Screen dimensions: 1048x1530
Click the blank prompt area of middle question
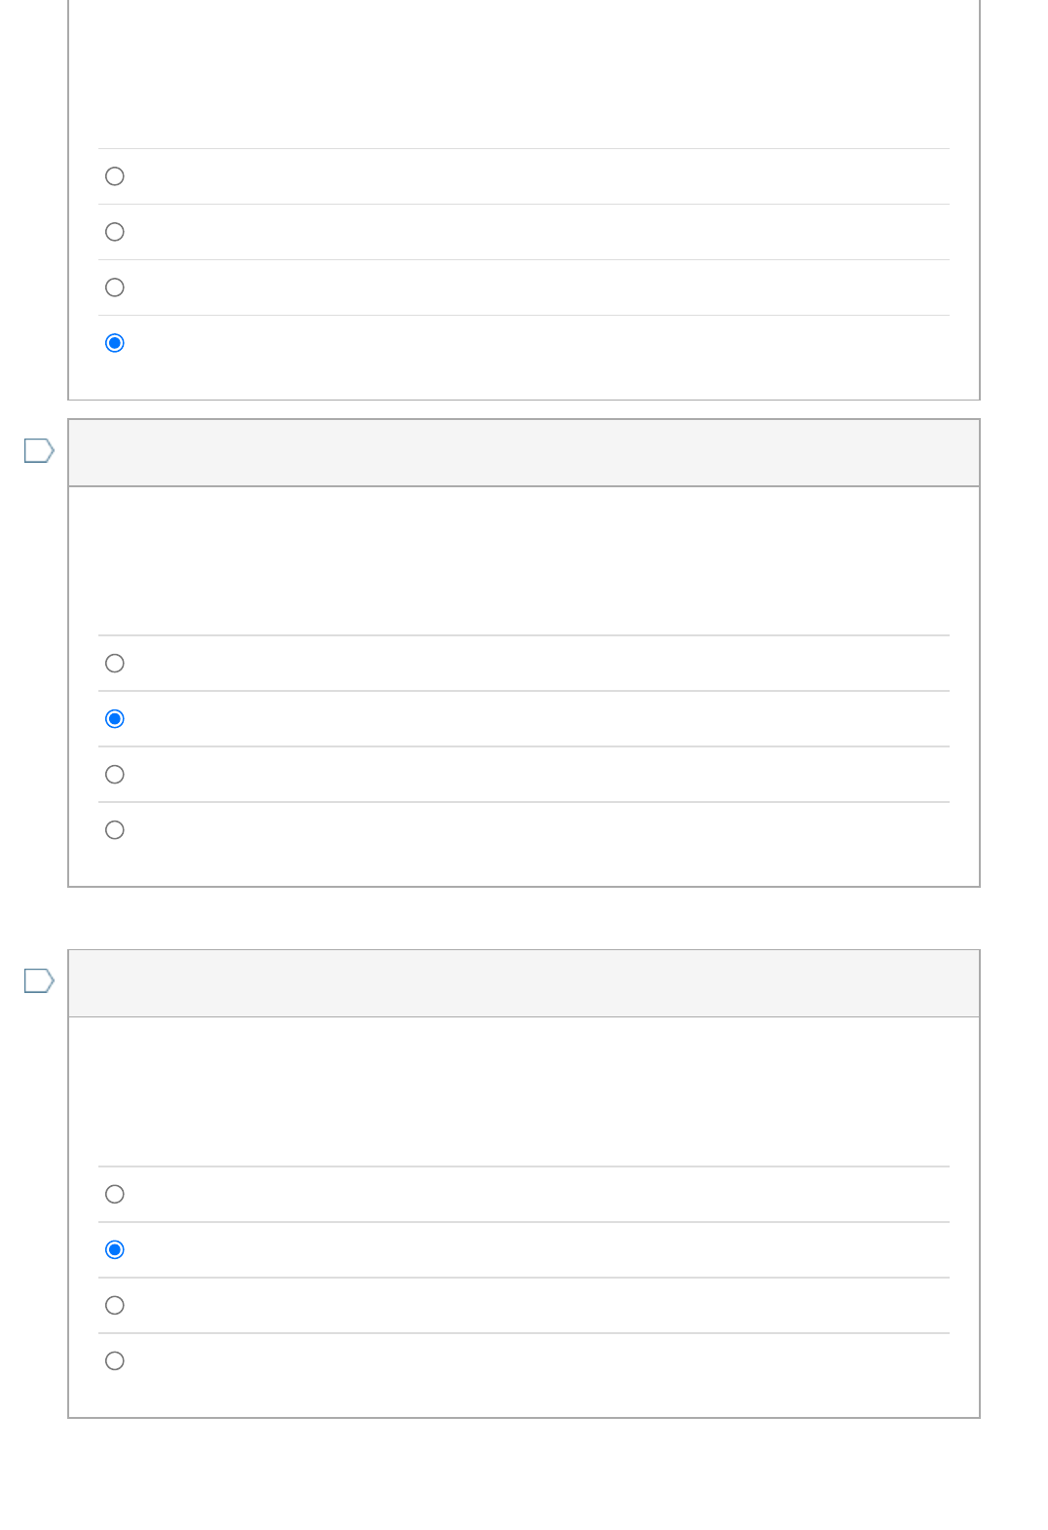pyautogui.click(x=524, y=561)
